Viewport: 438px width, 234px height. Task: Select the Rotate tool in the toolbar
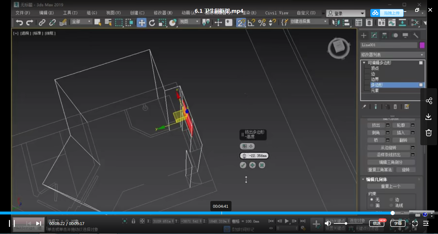[x=152, y=22]
